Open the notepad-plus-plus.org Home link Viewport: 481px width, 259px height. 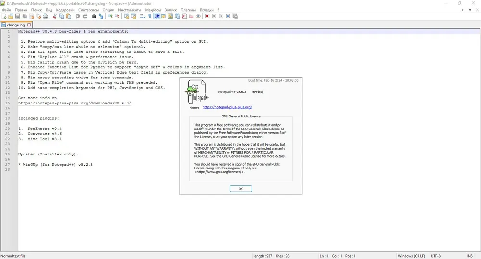tap(228, 107)
